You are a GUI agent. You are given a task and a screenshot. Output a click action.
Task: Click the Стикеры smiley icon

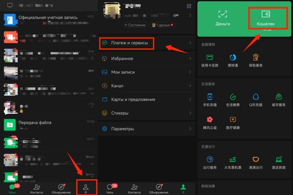[104, 113]
